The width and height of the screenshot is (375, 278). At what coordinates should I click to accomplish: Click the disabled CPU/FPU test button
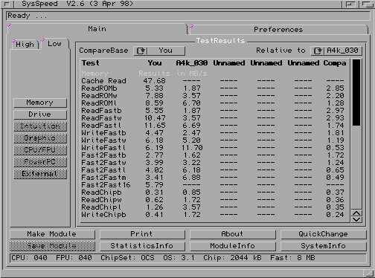click(40, 150)
